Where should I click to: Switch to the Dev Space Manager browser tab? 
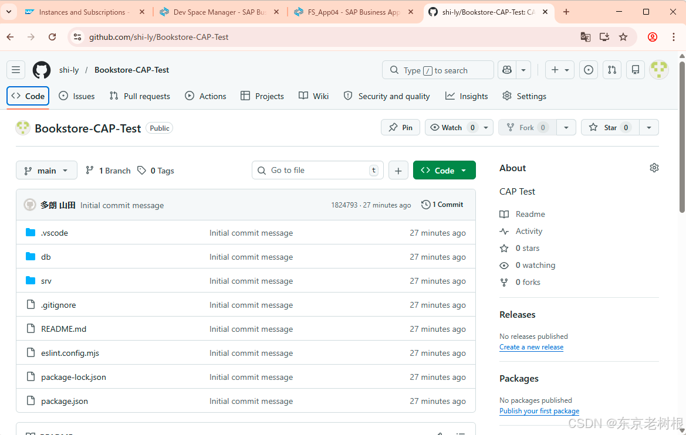click(219, 12)
